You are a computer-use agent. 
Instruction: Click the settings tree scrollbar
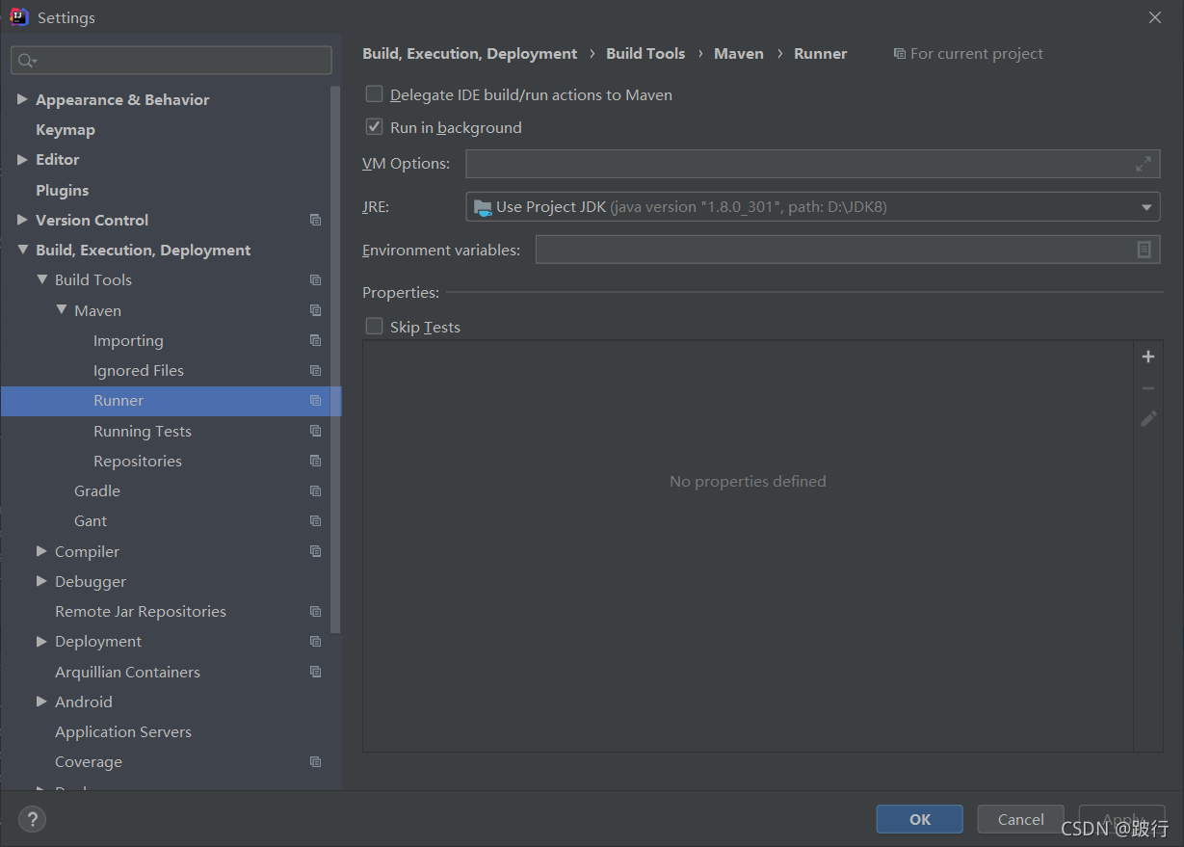pos(335,358)
